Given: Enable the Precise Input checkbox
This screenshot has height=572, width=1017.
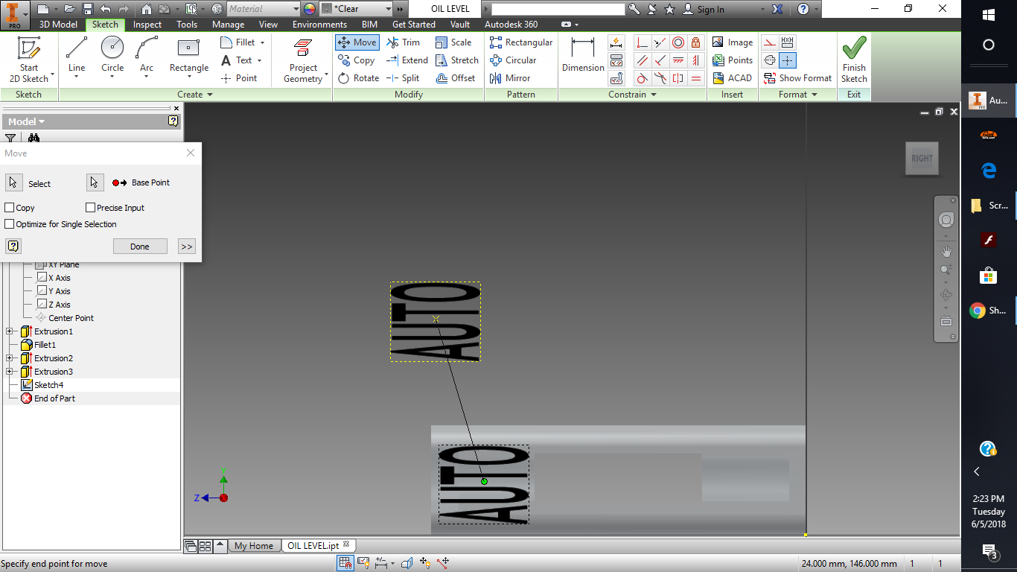Looking at the screenshot, I should click(x=91, y=208).
